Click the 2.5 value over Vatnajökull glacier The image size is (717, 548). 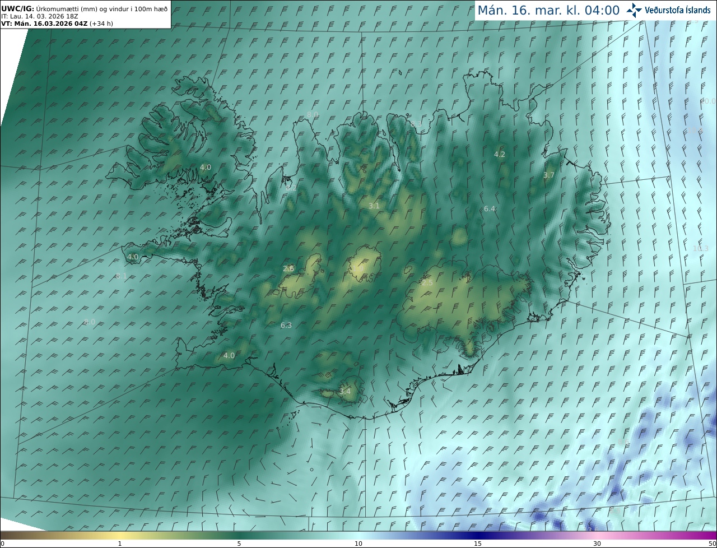click(x=427, y=283)
